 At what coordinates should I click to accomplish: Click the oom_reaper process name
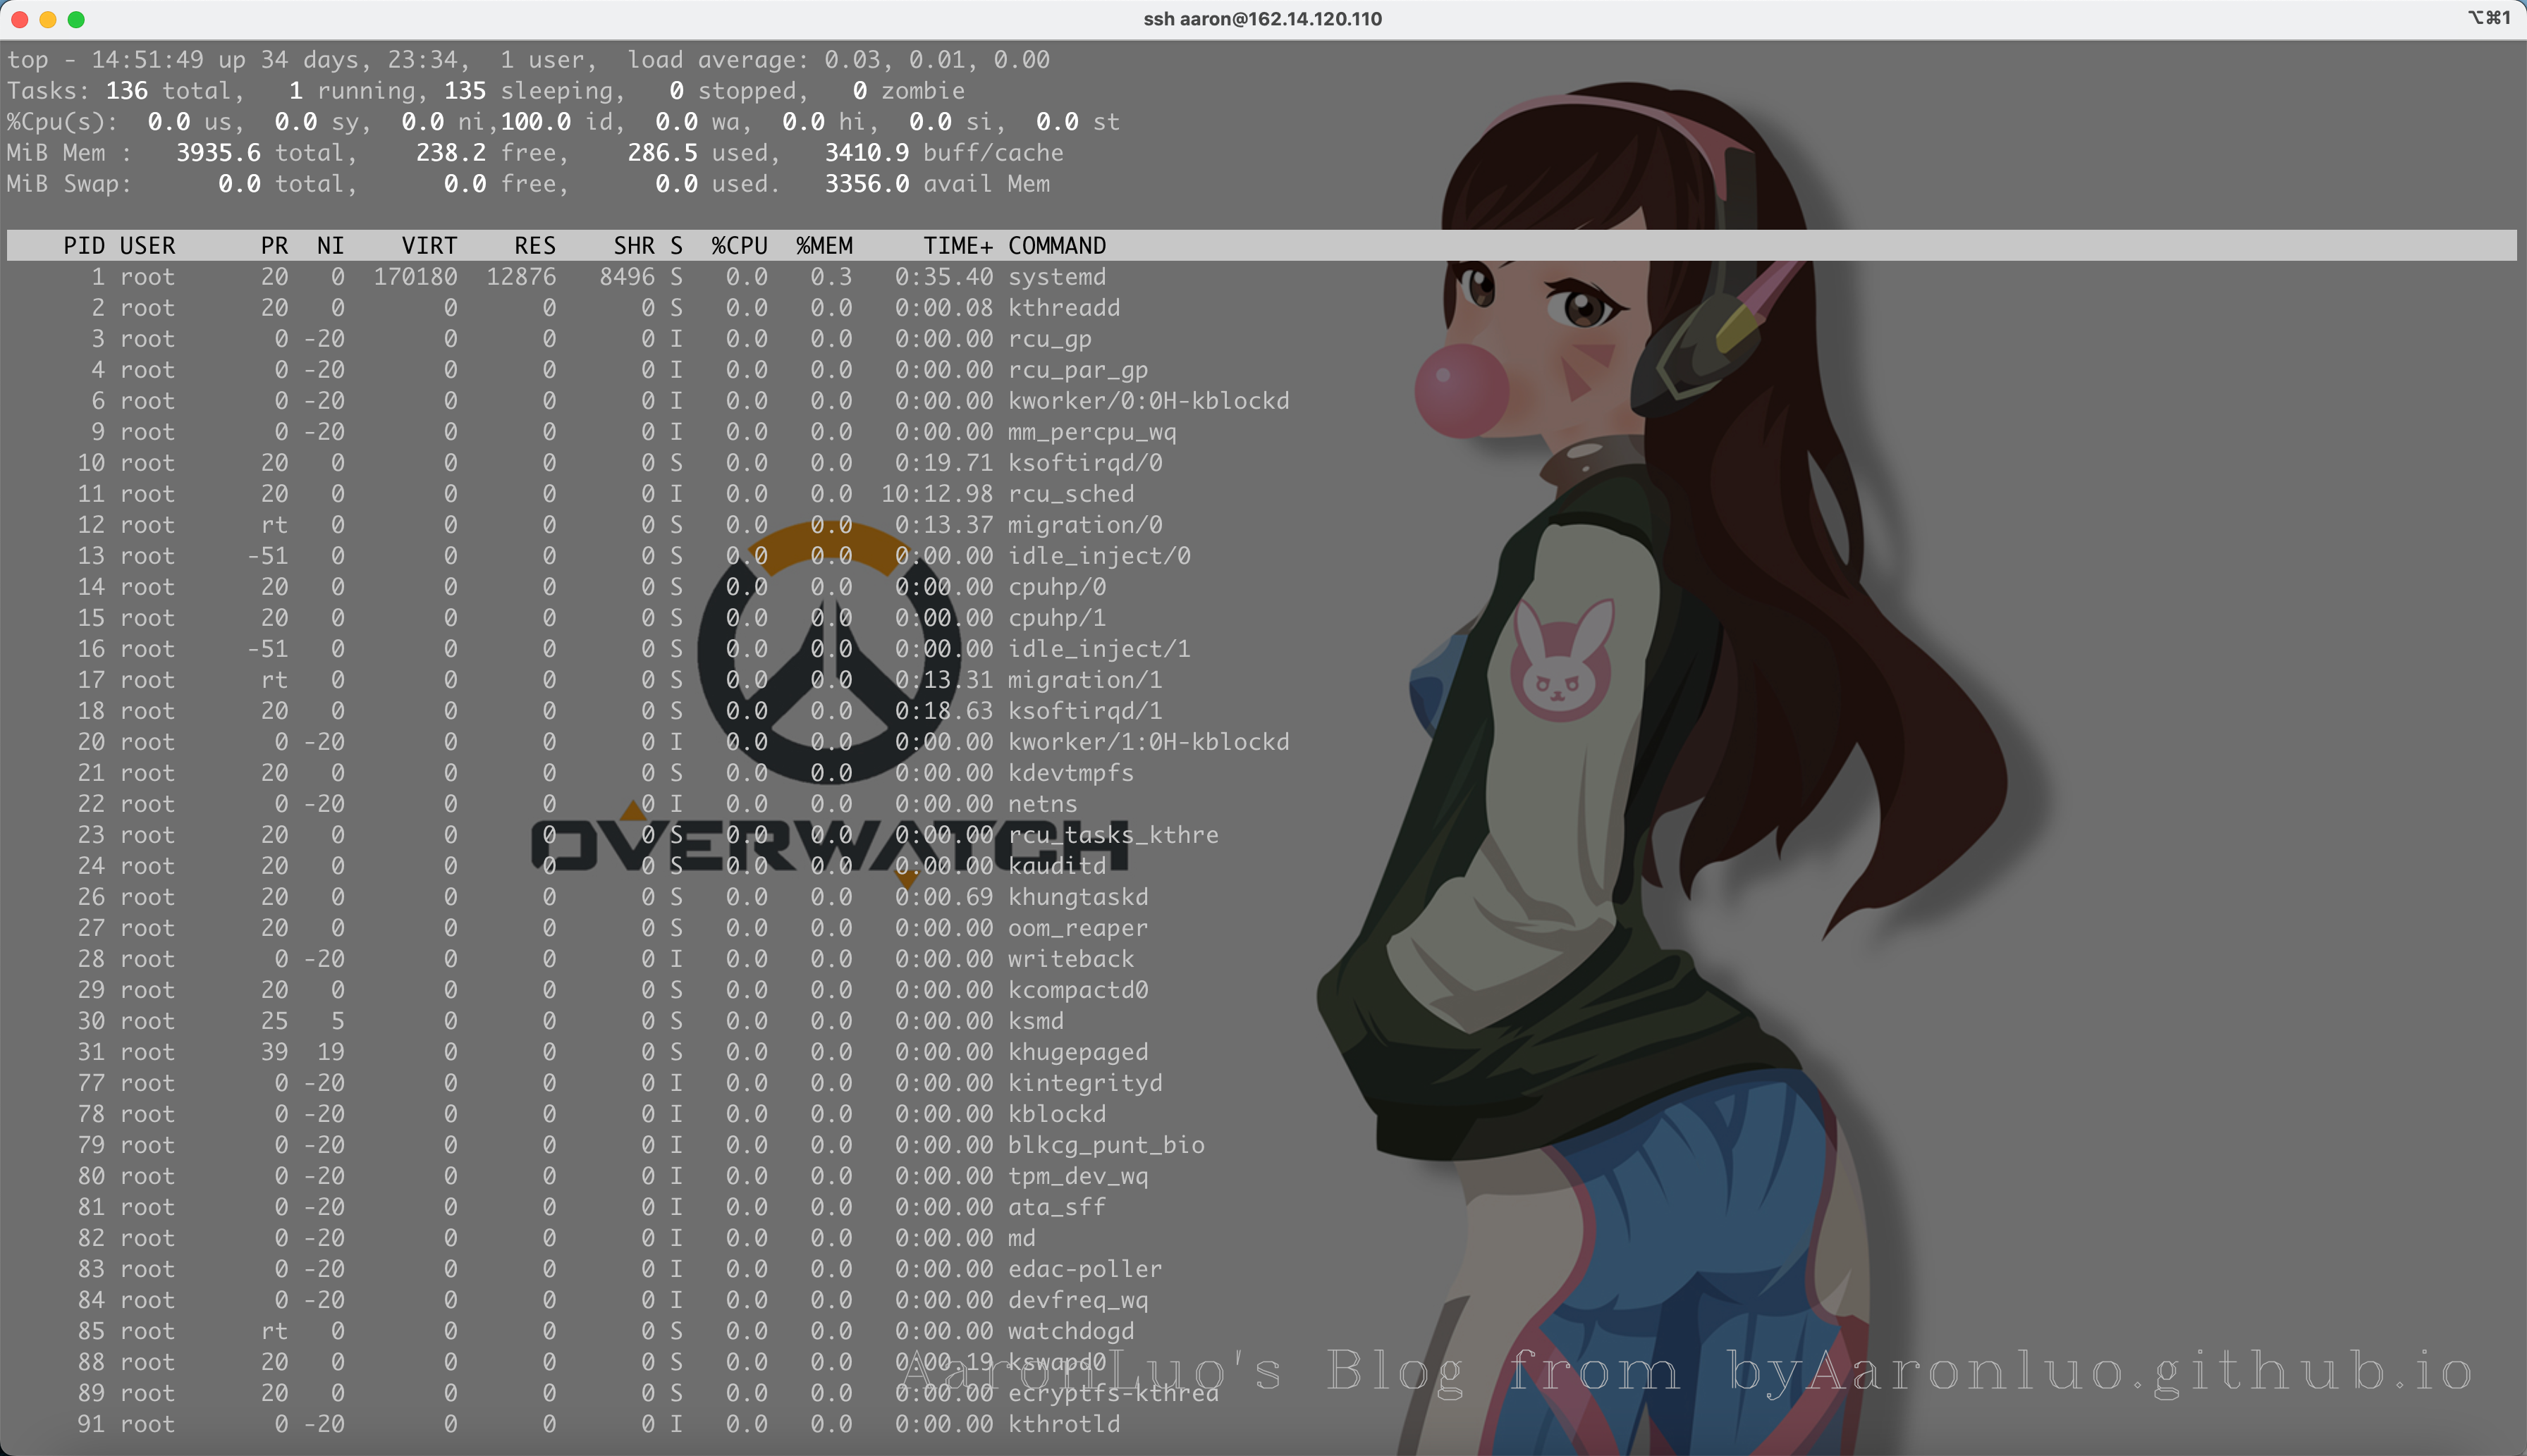pos(1077,928)
